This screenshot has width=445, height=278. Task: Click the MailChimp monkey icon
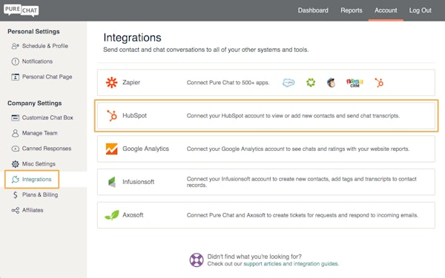[x=332, y=83]
